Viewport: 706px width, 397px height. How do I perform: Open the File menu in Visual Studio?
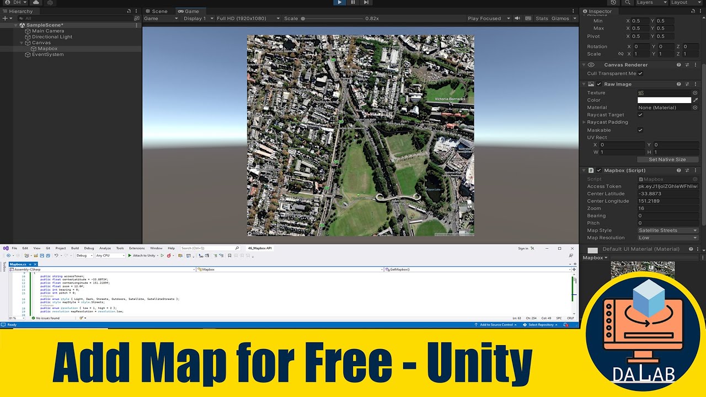[14, 248]
